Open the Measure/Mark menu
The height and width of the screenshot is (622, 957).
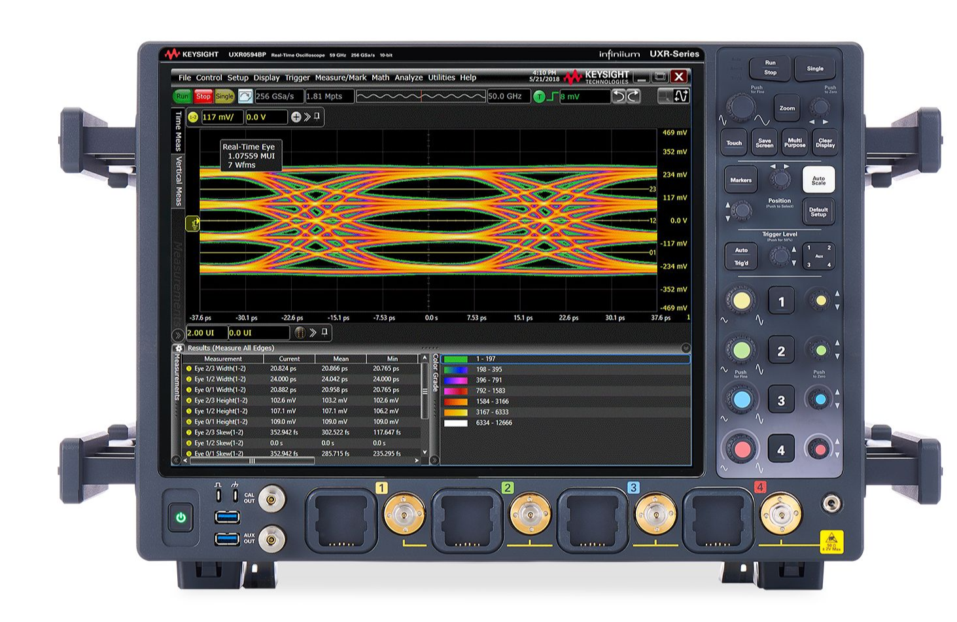click(x=340, y=78)
